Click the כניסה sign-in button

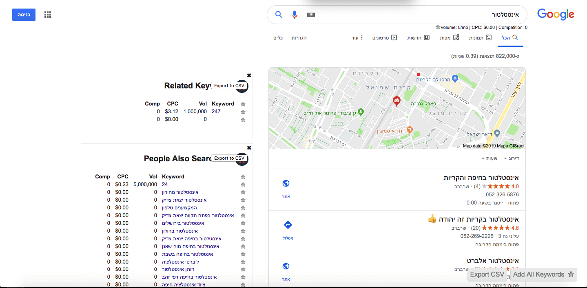24,15
